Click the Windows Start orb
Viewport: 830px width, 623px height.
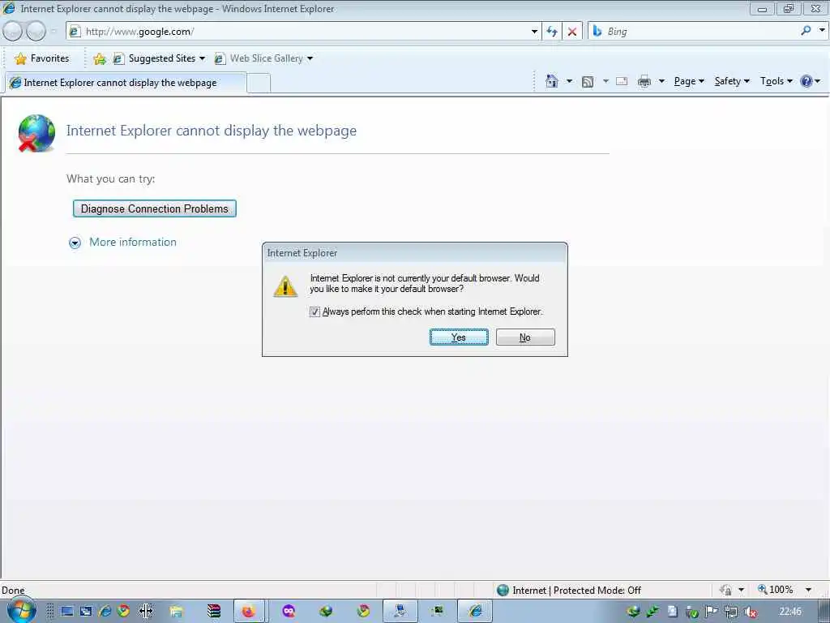pos(20,611)
